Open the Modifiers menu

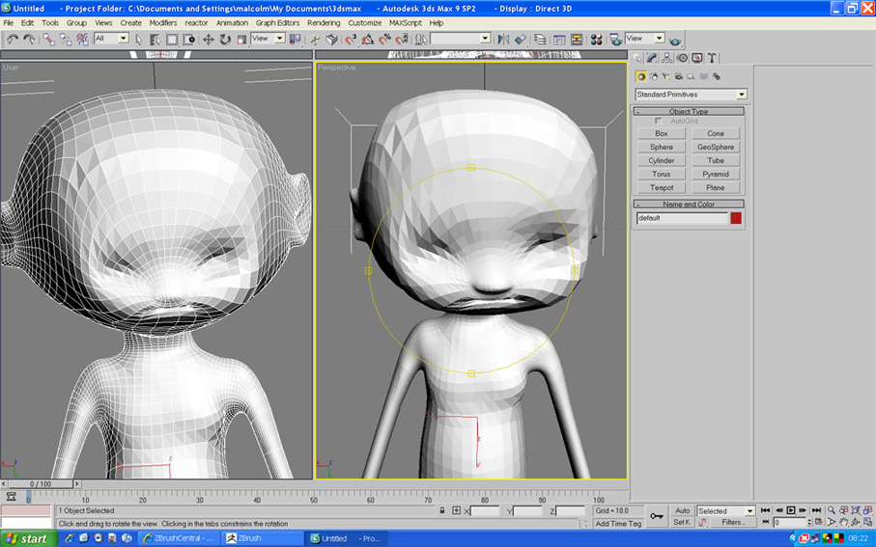pos(163,22)
